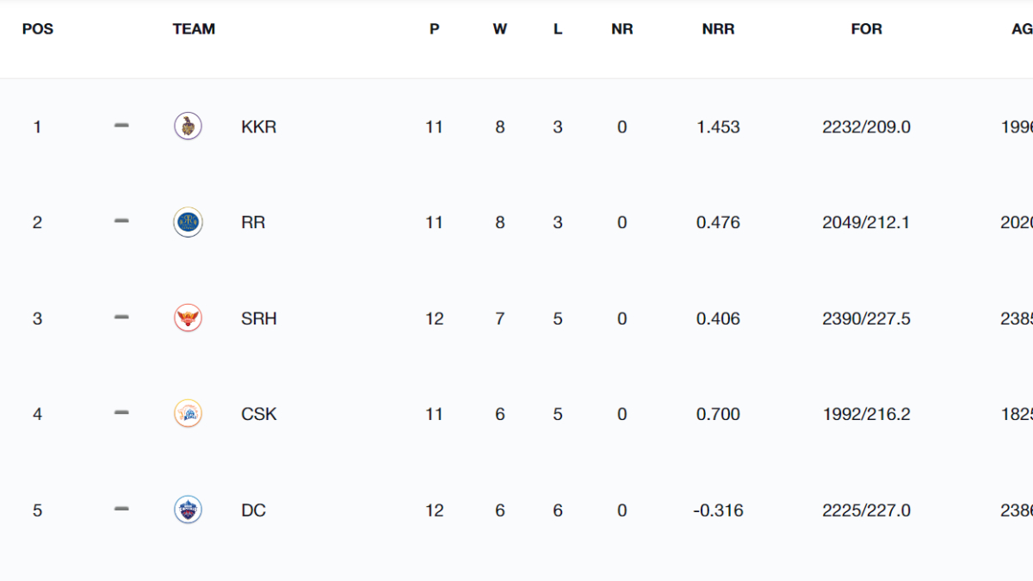1033x581 pixels.
Task: Click the FOR column header
Action: click(866, 29)
